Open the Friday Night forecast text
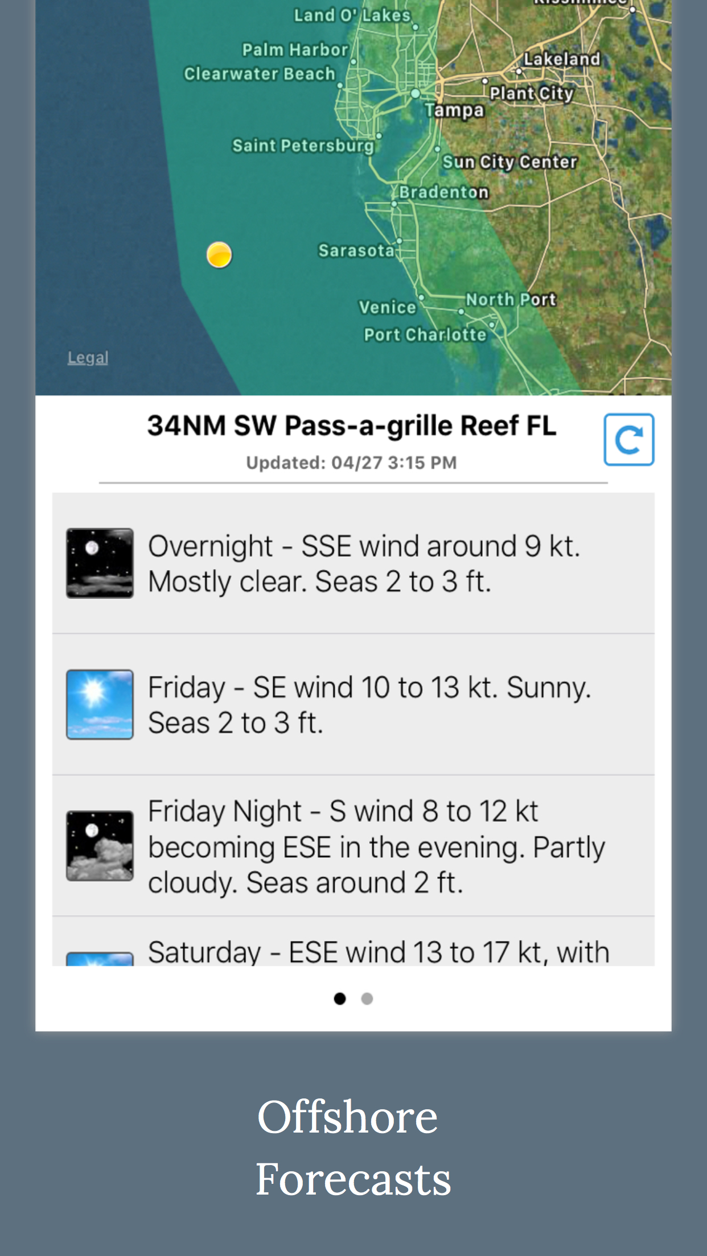Image resolution: width=707 pixels, height=1256 pixels. pos(376,846)
